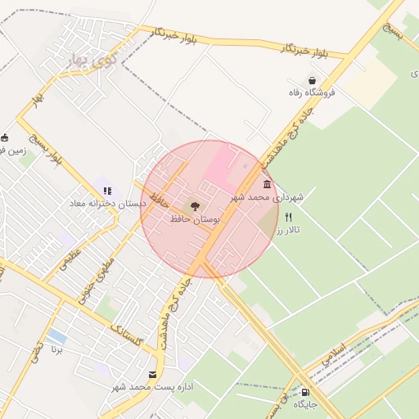Click the Hafez park tree icon

tap(195, 207)
